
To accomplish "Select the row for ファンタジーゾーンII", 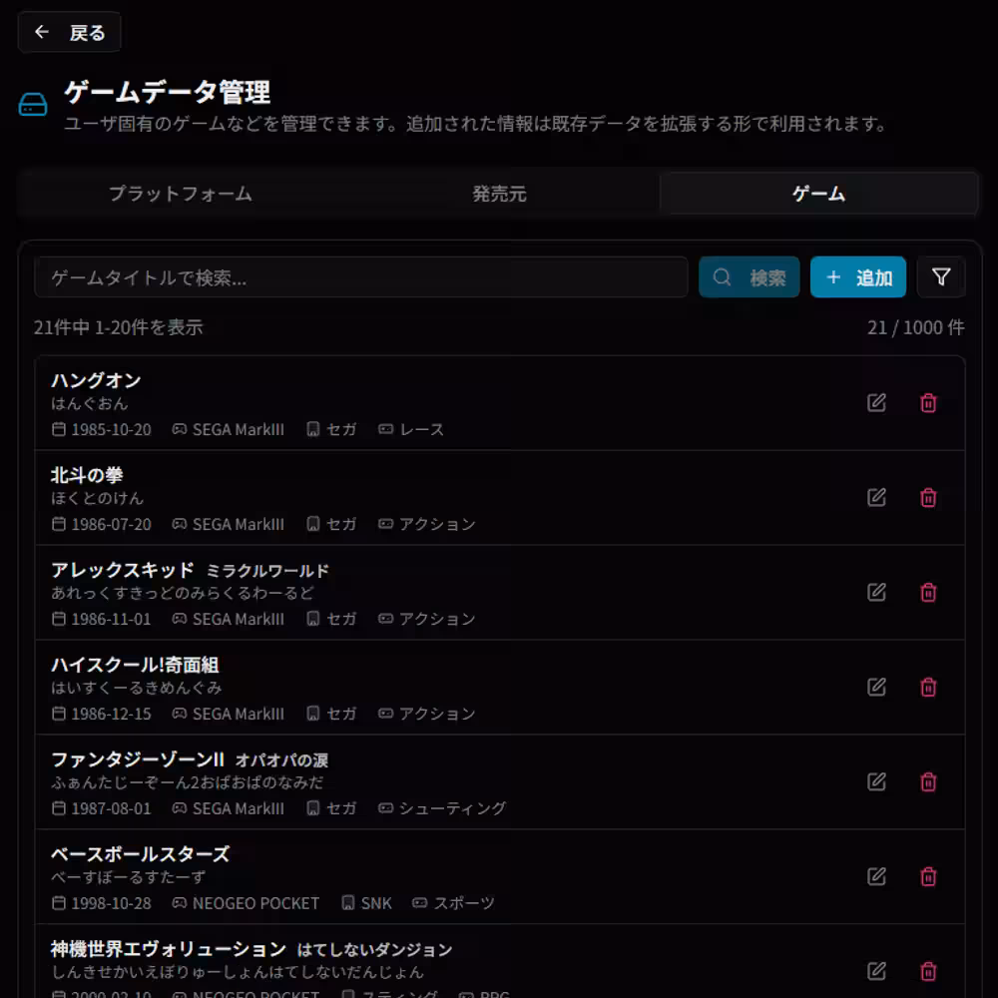I will pyautogui.click(x=399, y=782).
